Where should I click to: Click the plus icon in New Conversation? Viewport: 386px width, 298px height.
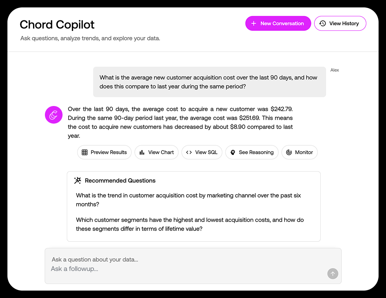[x=253, y=23]
